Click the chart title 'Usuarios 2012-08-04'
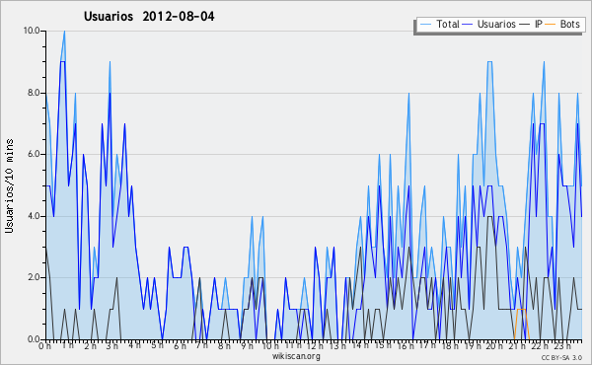This screenshot has width=592, height=365. (149, 17)
